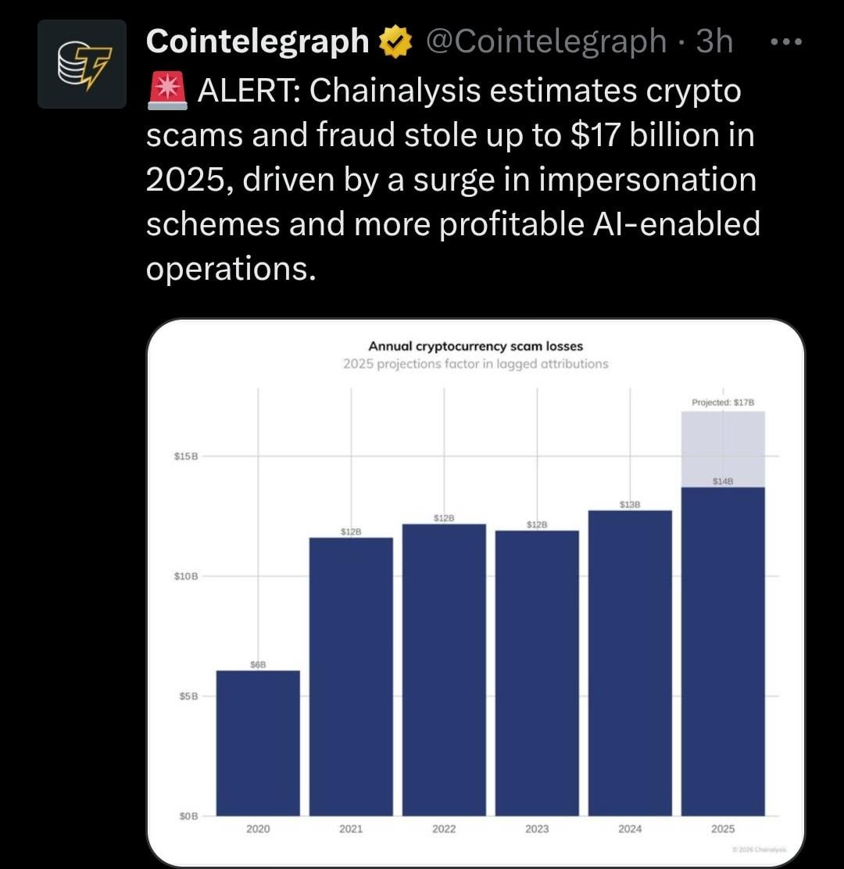Select the 2023 bar in the chart
This screenshot has height=869, width=844.
point(537,673)
